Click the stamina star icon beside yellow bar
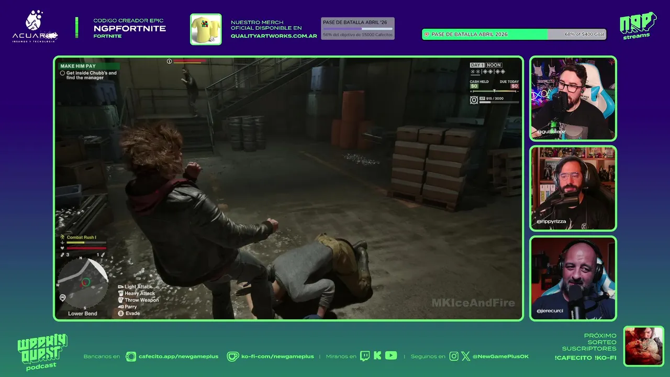 click(62, 243)
